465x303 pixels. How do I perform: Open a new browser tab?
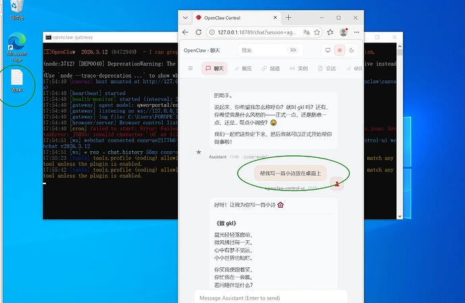pos(288,18)
